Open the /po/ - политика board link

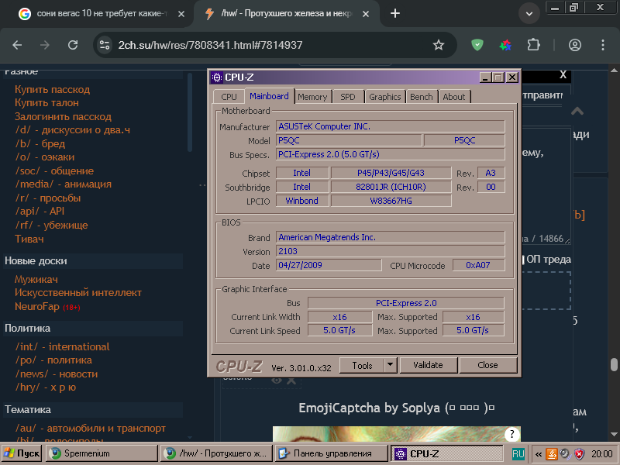53,360
